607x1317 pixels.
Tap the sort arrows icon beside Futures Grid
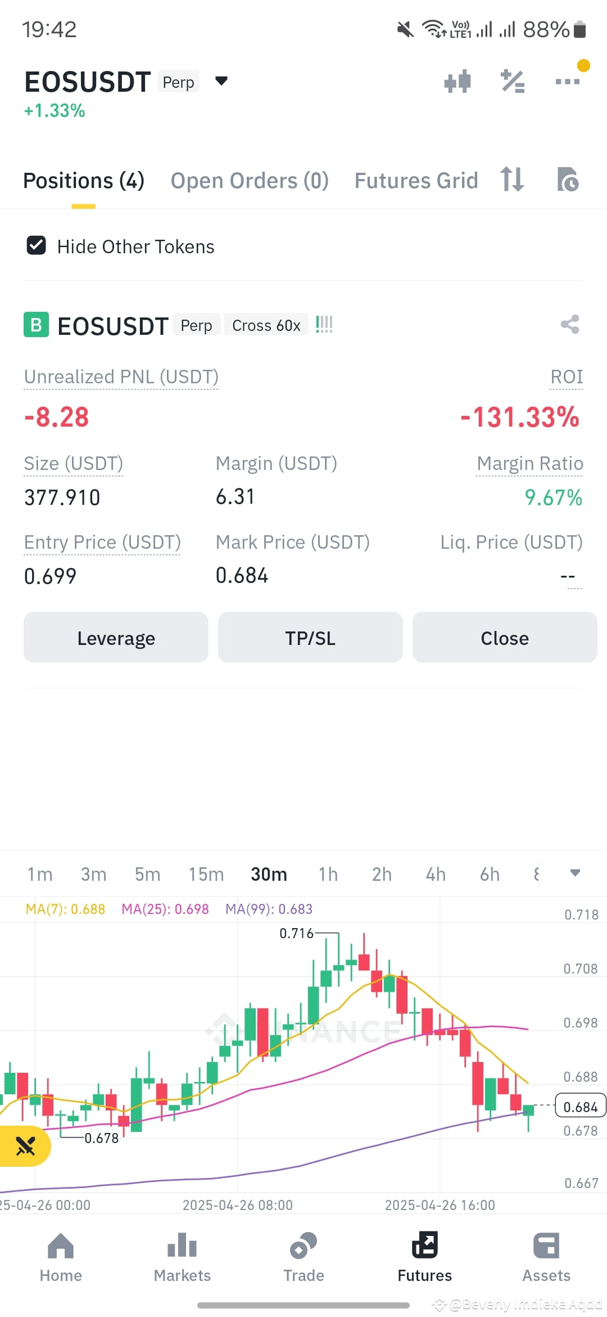tap(512, 180)
